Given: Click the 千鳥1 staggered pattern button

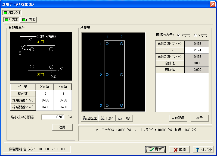Looking at the screenshot, I should pyautogui.click(x=107, y=118).
